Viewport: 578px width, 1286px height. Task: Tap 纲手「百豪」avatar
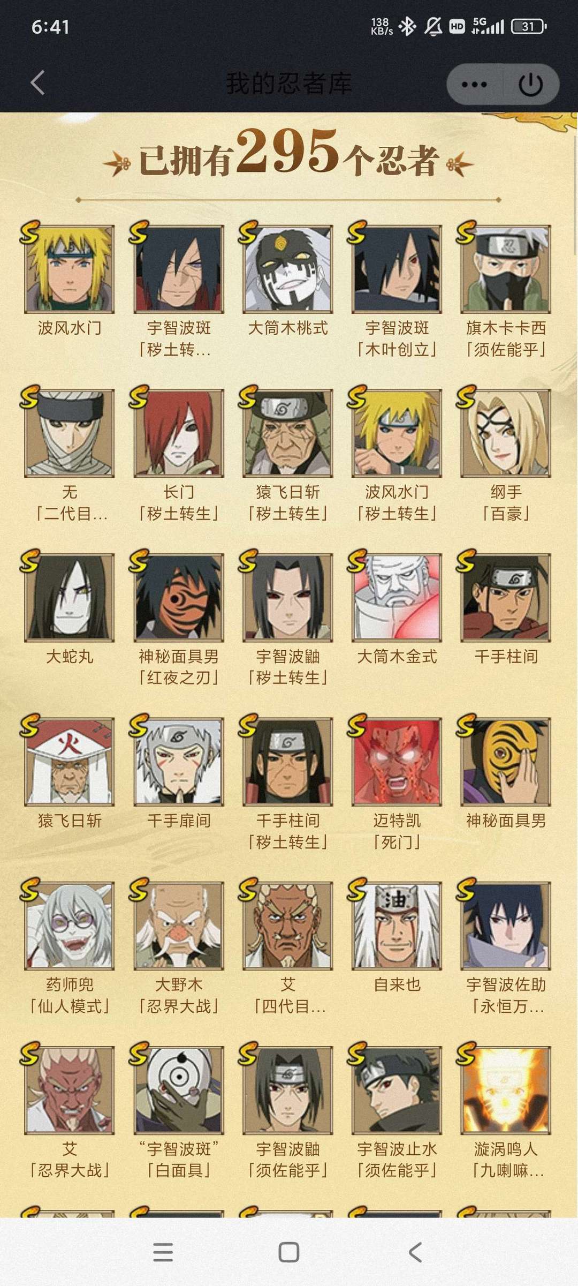tap(506, 433)
